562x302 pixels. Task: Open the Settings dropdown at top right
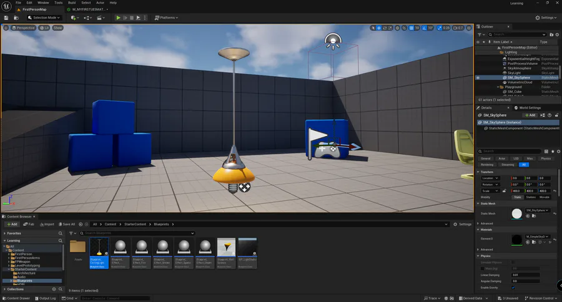546,17
